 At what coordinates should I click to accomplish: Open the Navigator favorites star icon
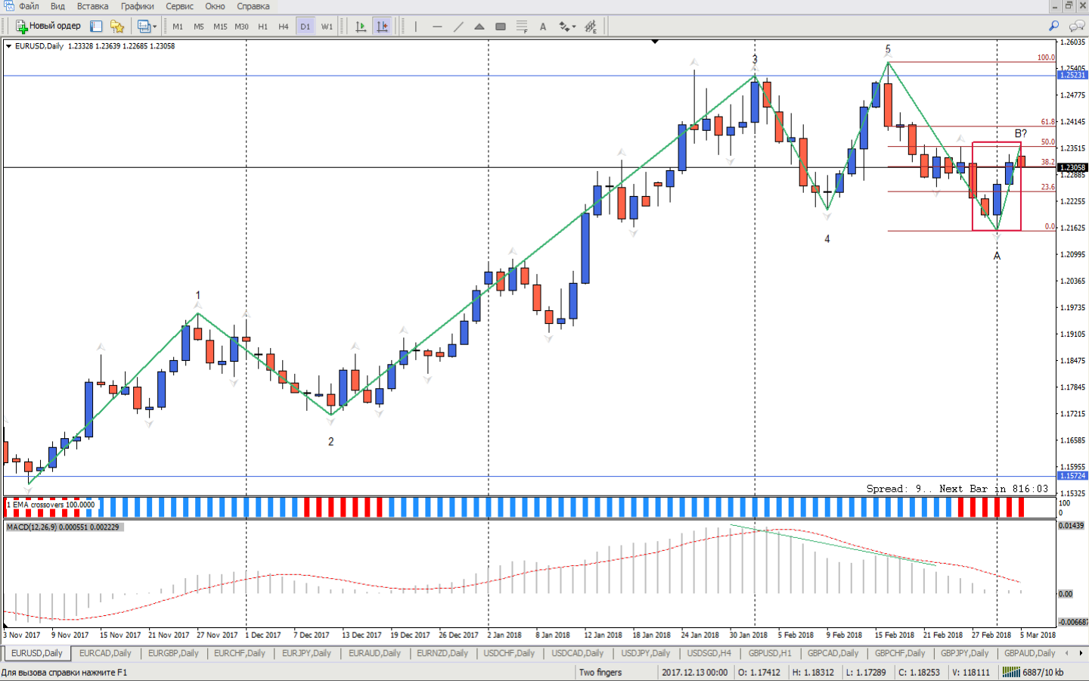pos(117,26)
